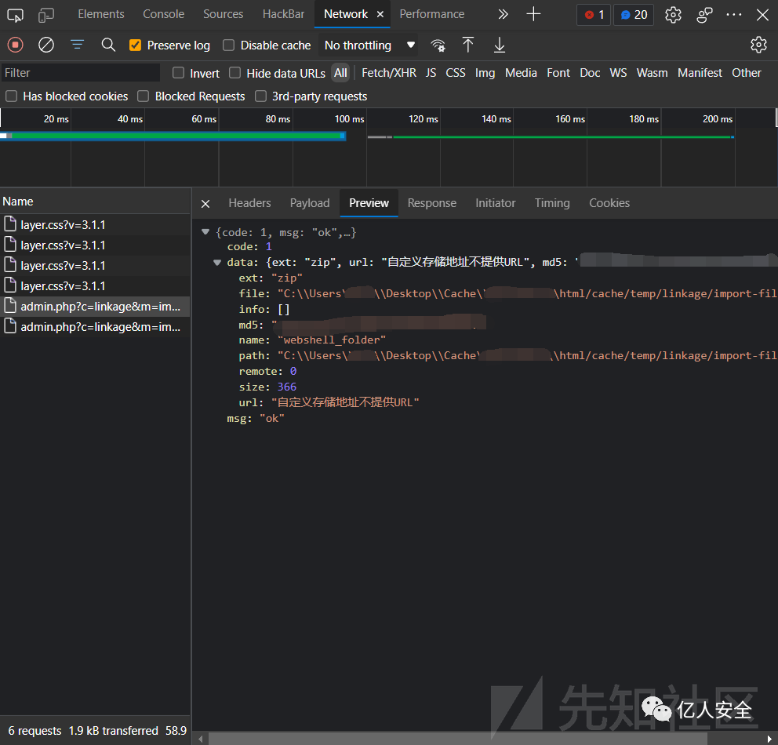Check the Hide data URLs option
The image size is (778, 745).
[235, 73]
